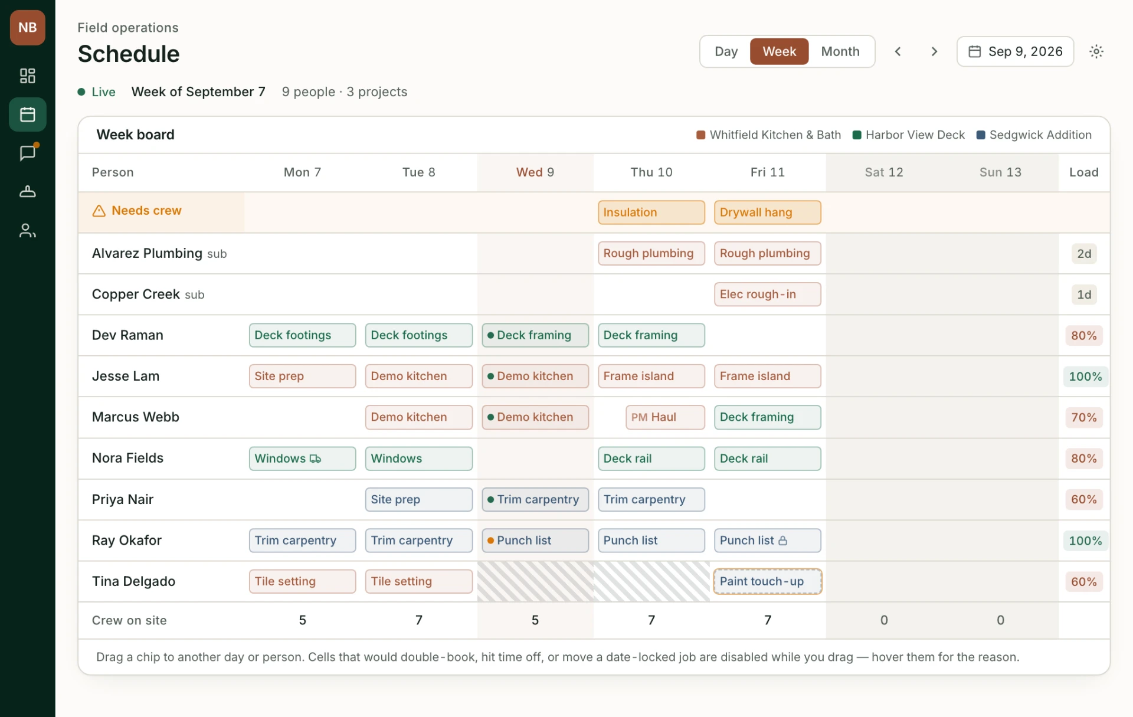
Task: Click Tina Delgado's Monday Tile setting chip
Action: [302, 581]
